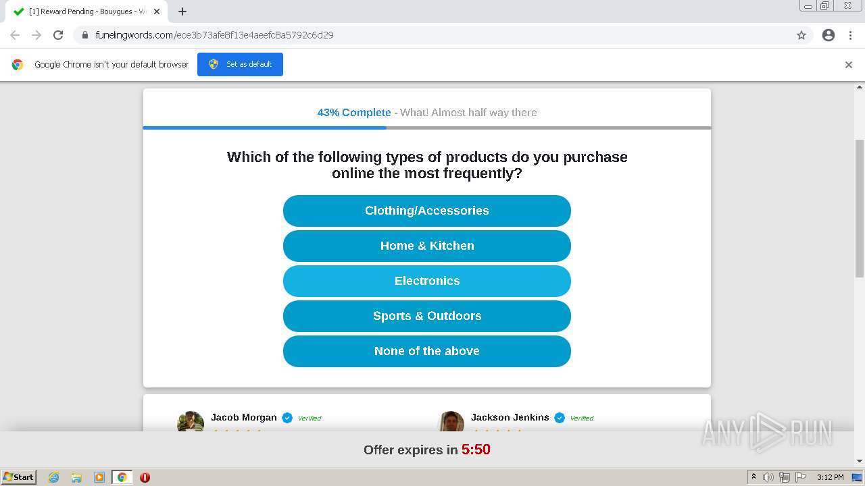Click the volume icon in system tray
This screenshot has width=865, height=486.
tap(768, 477)
